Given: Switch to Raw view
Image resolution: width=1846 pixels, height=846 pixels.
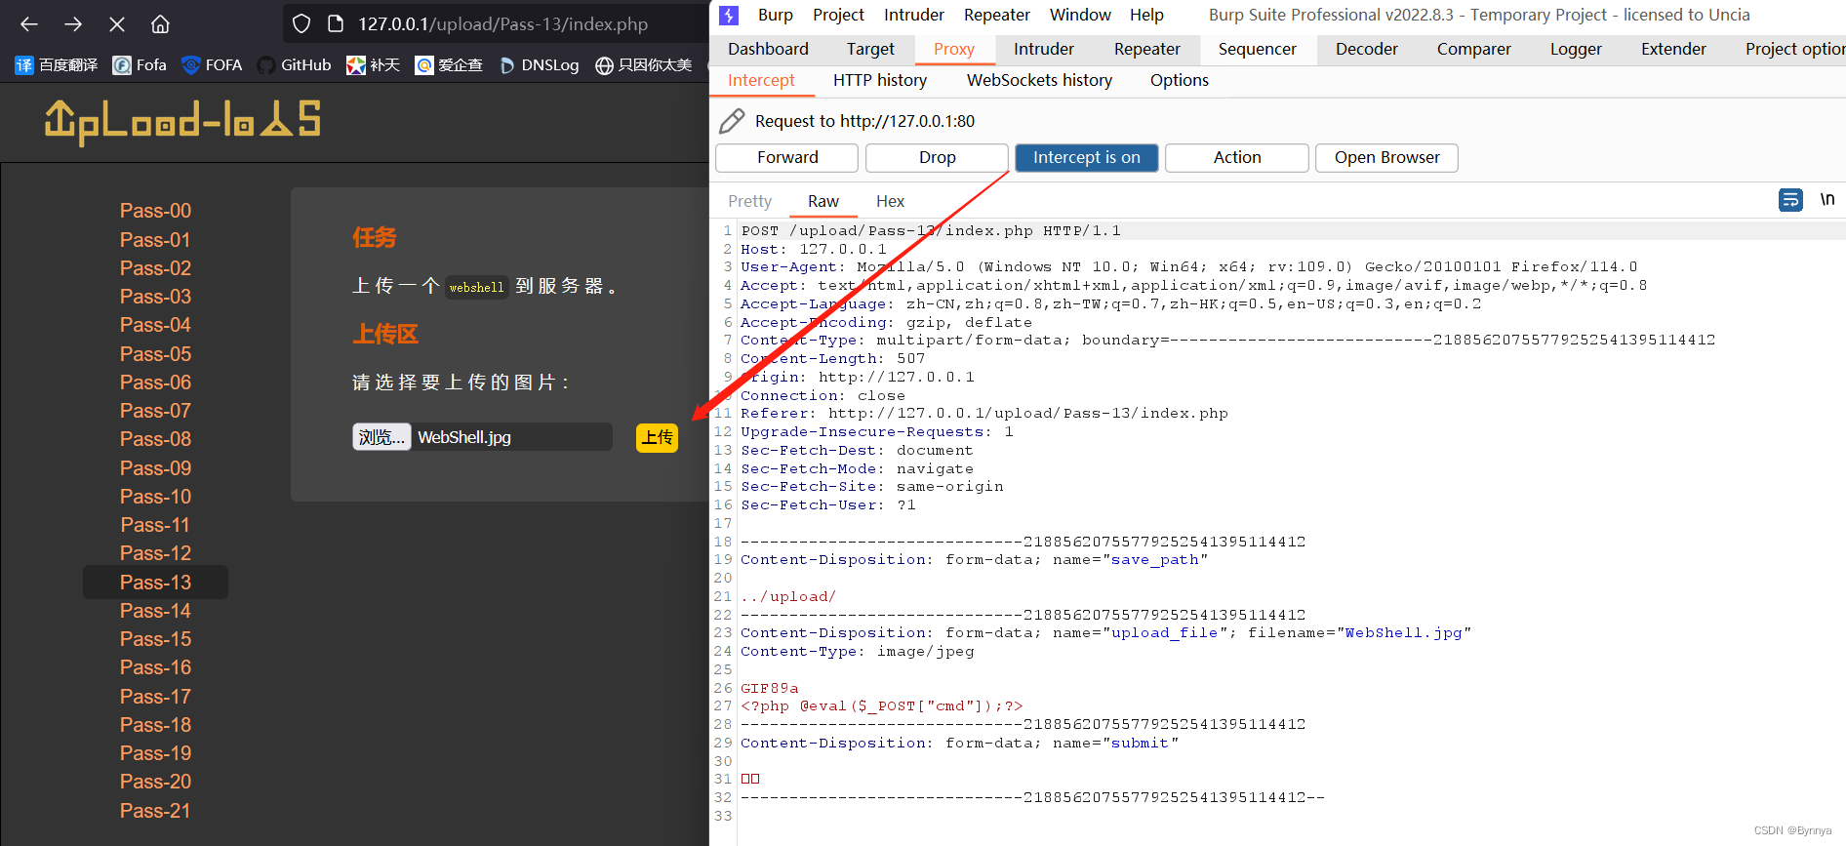Looking at the screenshot, I should click(x=823, y=201).
